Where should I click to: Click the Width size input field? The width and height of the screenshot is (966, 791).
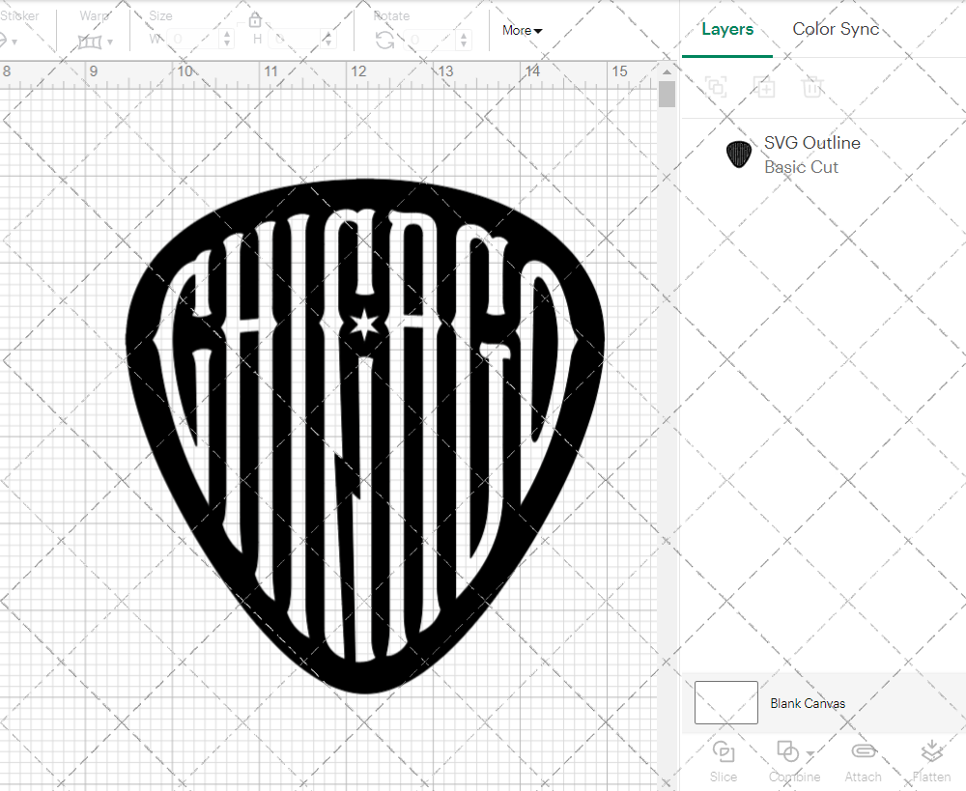coord(193,40)
